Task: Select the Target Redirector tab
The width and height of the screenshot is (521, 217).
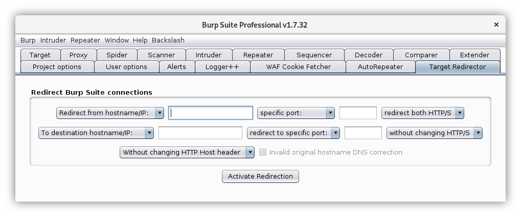Action: coord(457,67)
